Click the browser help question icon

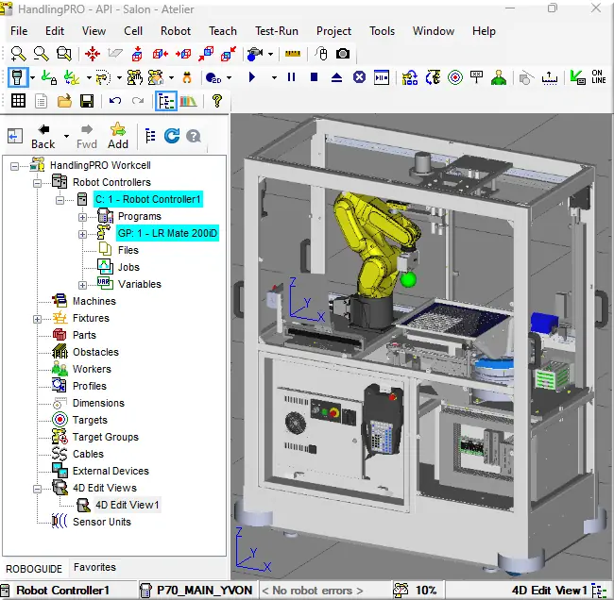click(x=194, y=136)
